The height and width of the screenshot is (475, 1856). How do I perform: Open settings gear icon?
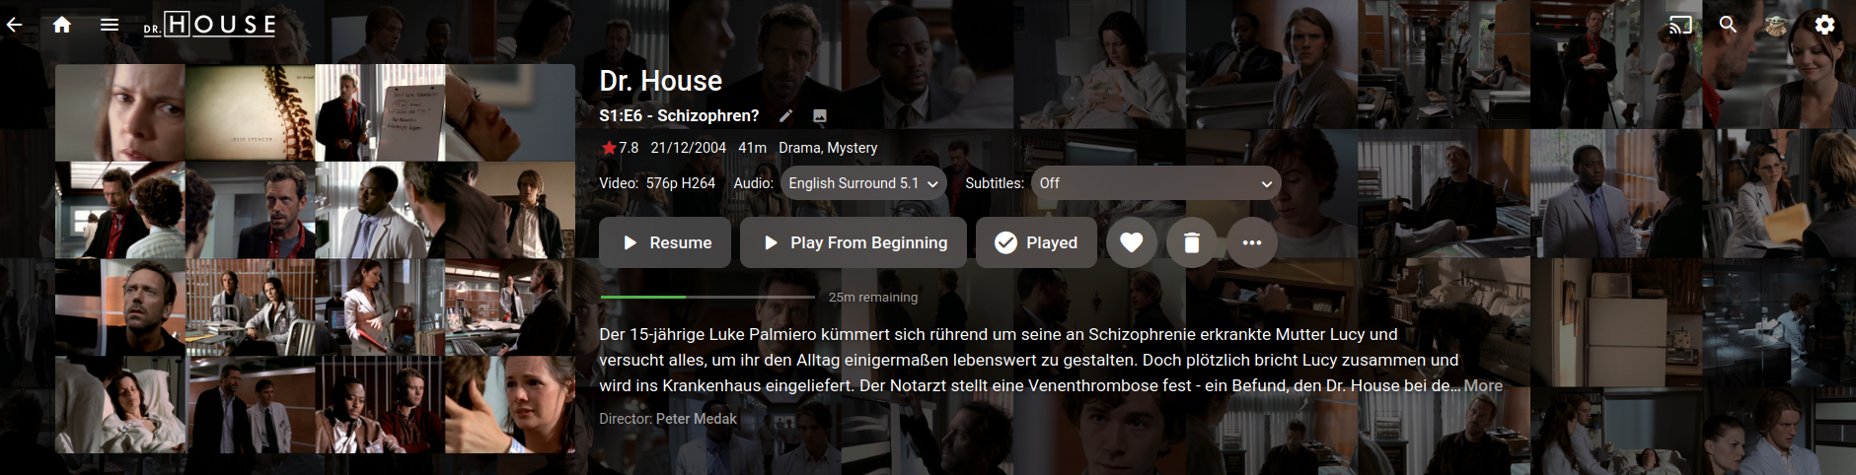[1824, 25]
